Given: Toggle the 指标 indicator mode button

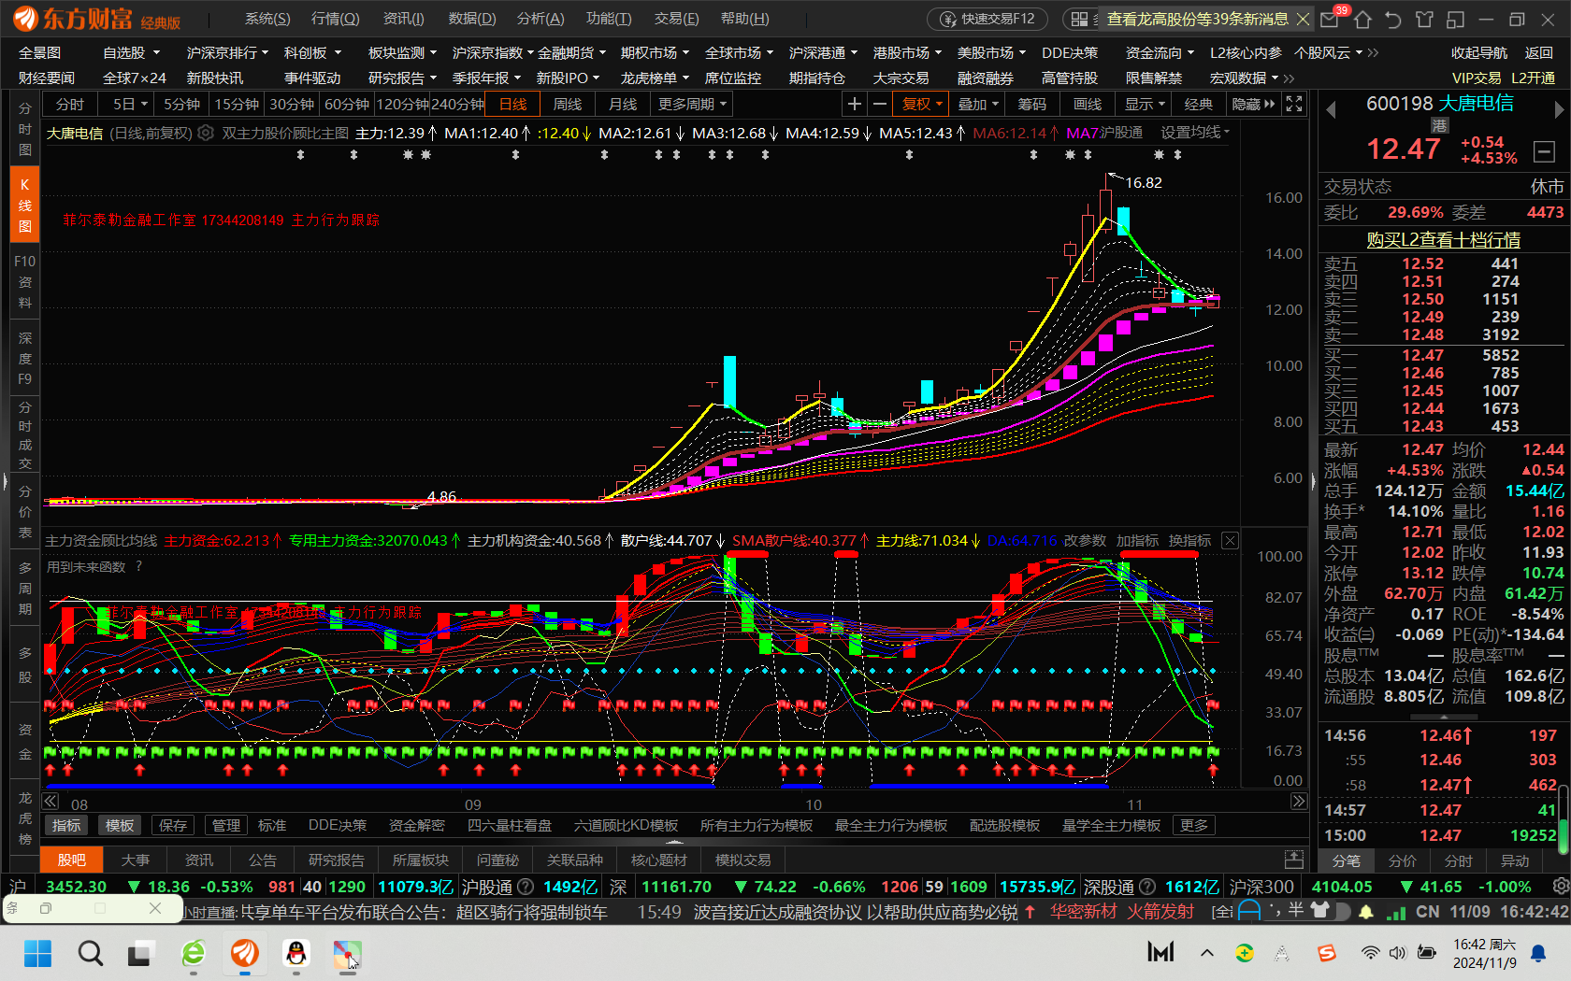Looking at the screenshot, I should [x=66, y=825].
